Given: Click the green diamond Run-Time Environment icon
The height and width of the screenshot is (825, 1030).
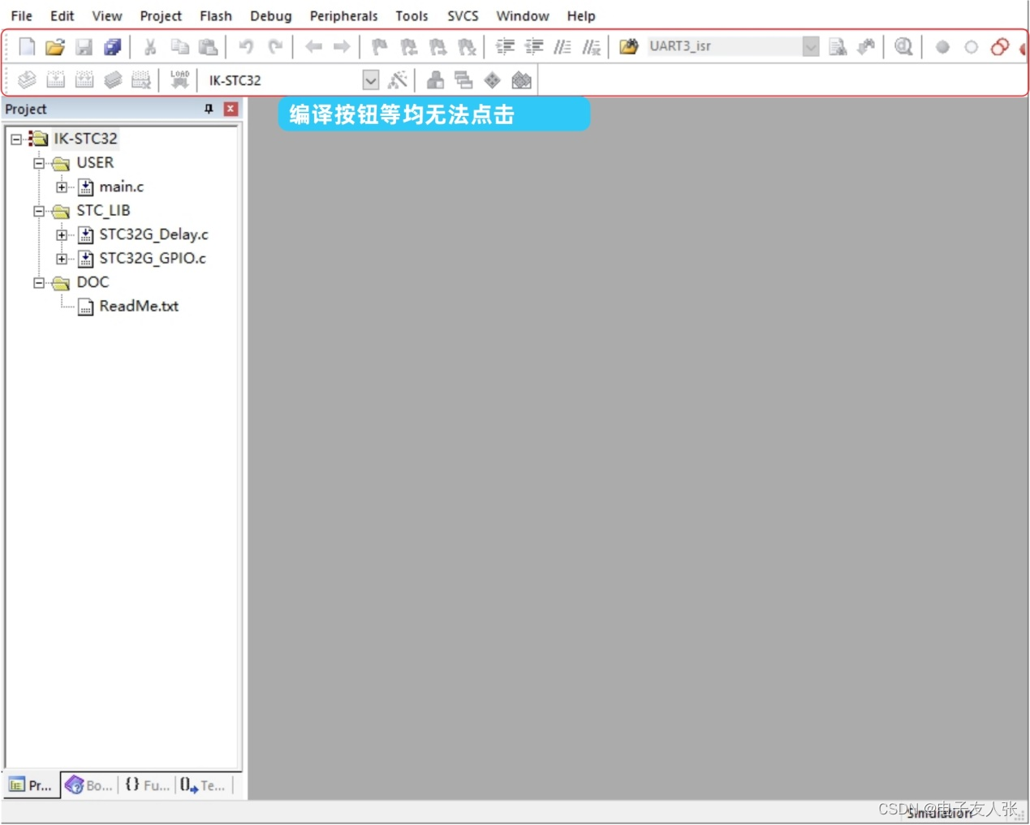Looking at the screenshot, I should [x=492, y=79].
